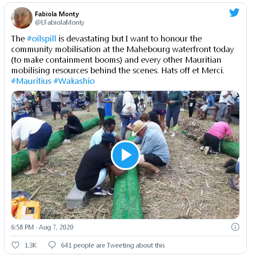Open the Twitter ads info icon
Image resolution: width=264 pixels, height=256 pixels.
[x=235, y=227]
